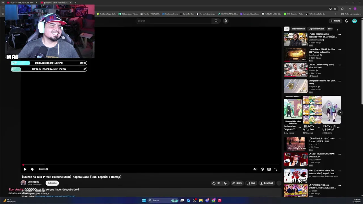363x204 pixels.
Task: Open the KICK Bounties bookmark
Action: (293, 14)
